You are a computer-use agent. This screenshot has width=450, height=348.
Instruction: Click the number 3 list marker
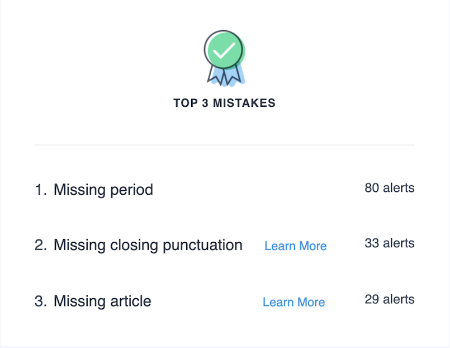pos(40,301)
